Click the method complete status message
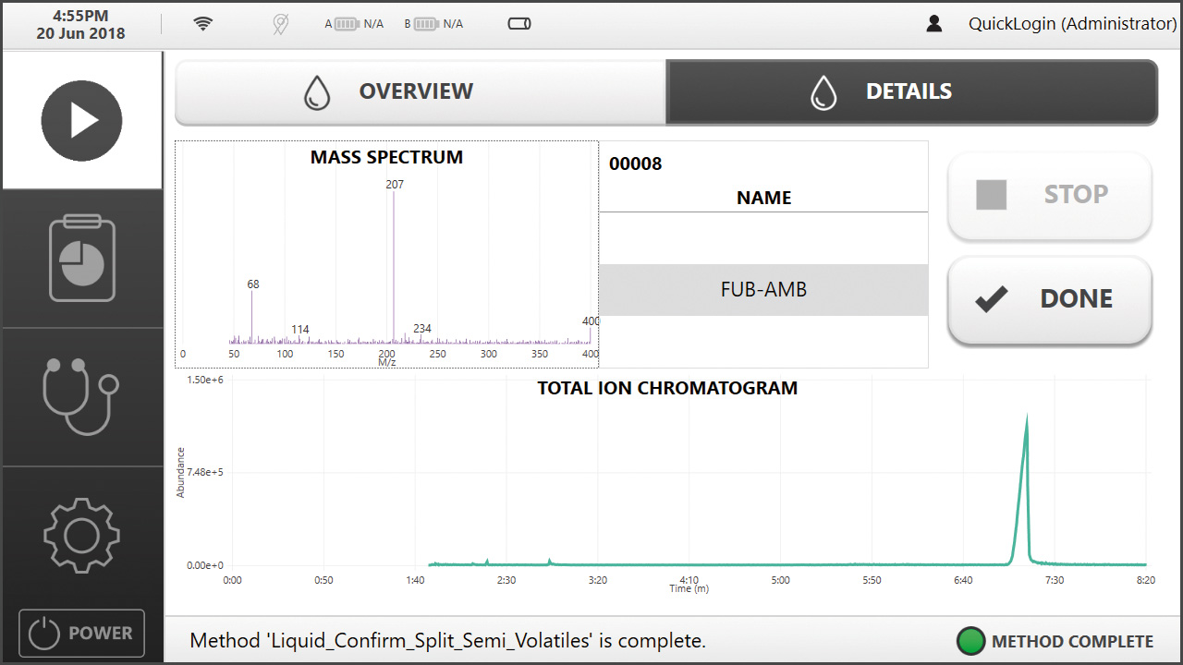Screen dimensions: 1183x665 (448, 641)
